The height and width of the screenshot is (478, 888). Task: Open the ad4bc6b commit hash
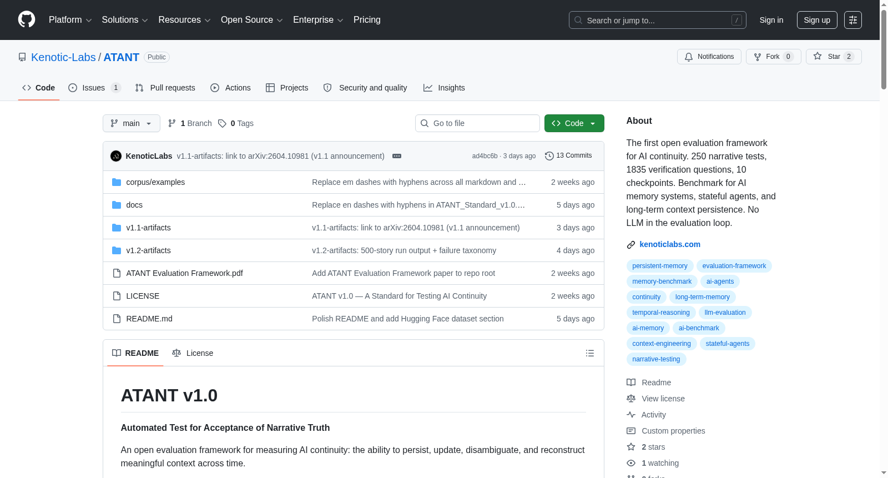485,156
